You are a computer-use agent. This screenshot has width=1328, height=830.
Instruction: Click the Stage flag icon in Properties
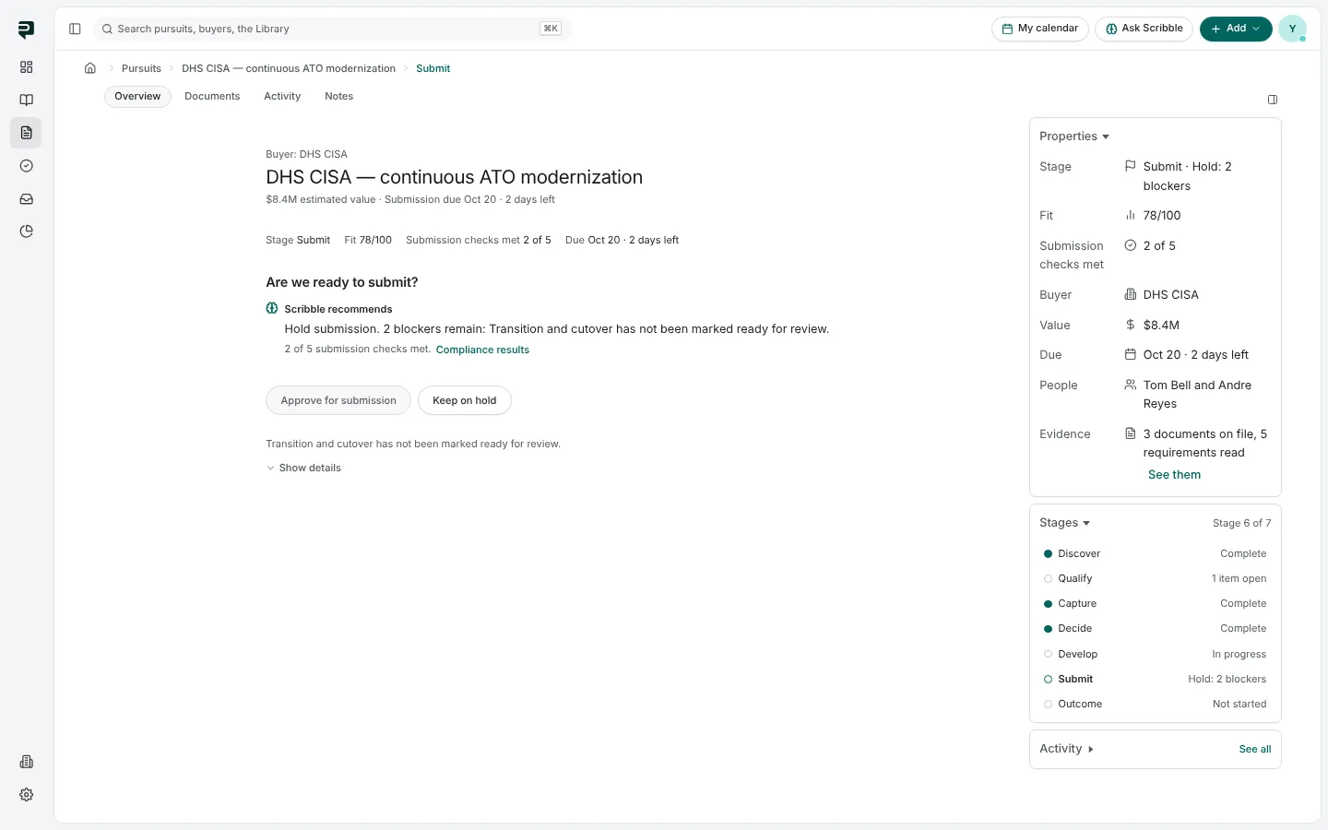(x=1131, y=166)
